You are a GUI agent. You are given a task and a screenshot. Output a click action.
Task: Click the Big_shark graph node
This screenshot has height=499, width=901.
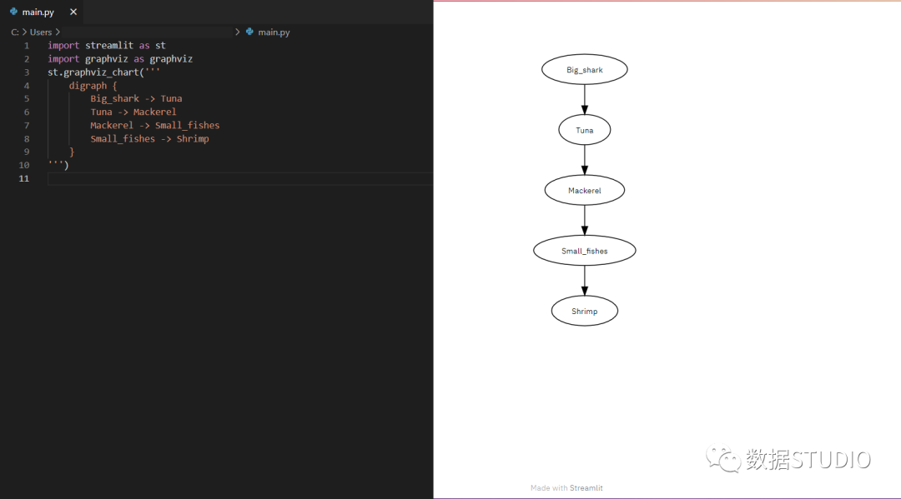[x=584, y=69]
